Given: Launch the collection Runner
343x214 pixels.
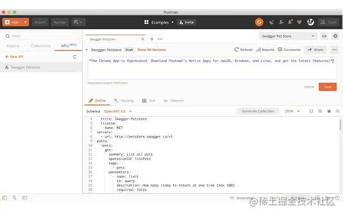Looking at the screenshot, I should pyautogui.click(x=59, y=22).
